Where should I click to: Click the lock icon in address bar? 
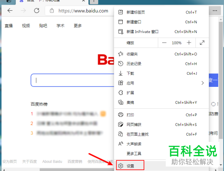click(x=52, y=11)
